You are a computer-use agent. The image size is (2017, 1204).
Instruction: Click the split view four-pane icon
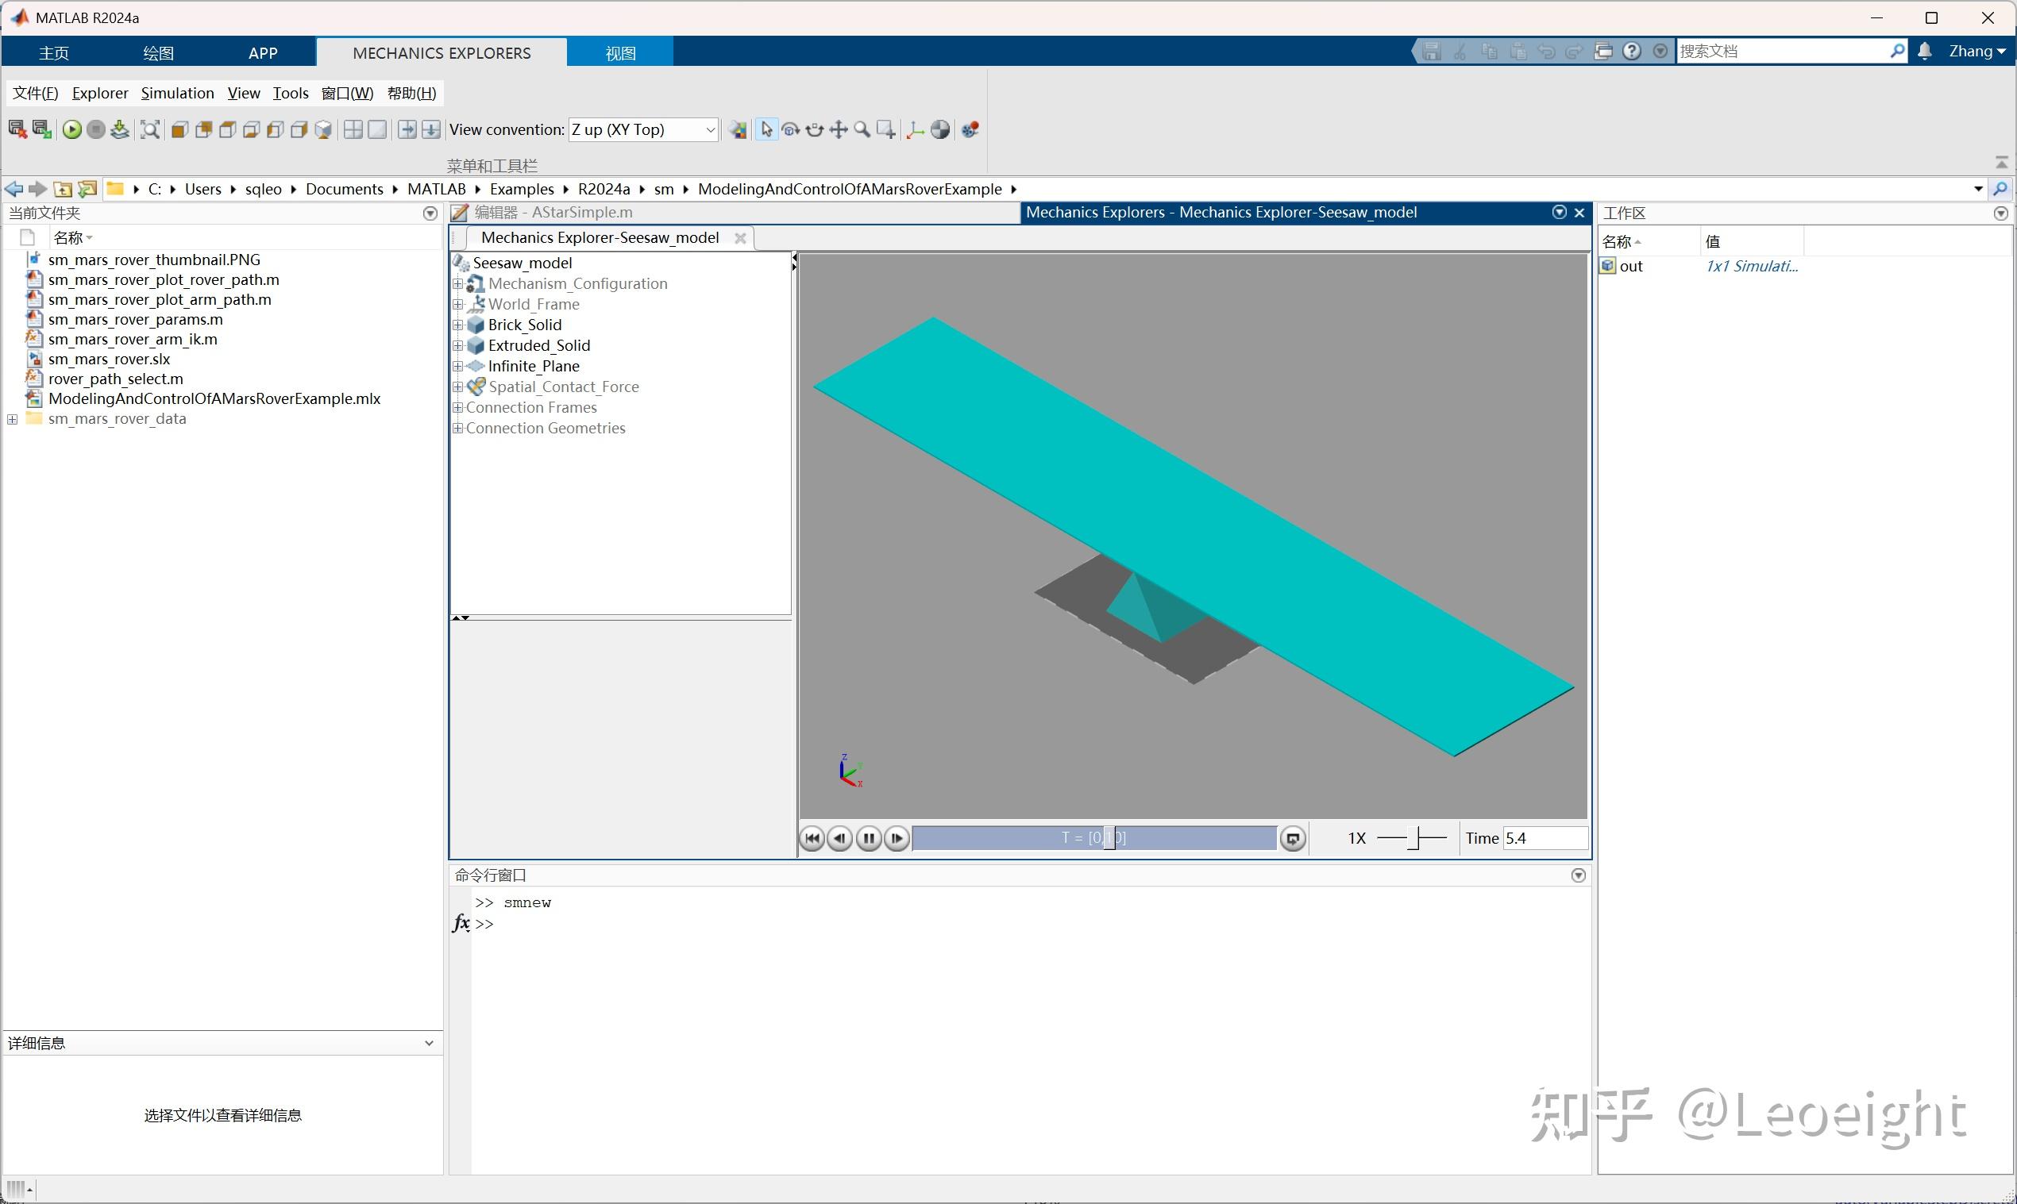point(353,130)
